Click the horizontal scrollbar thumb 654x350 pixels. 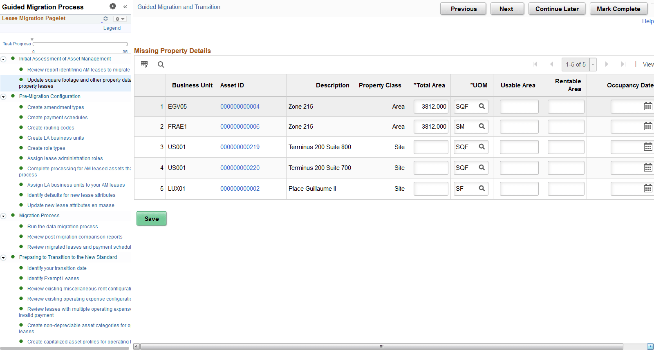click(381, 347)
